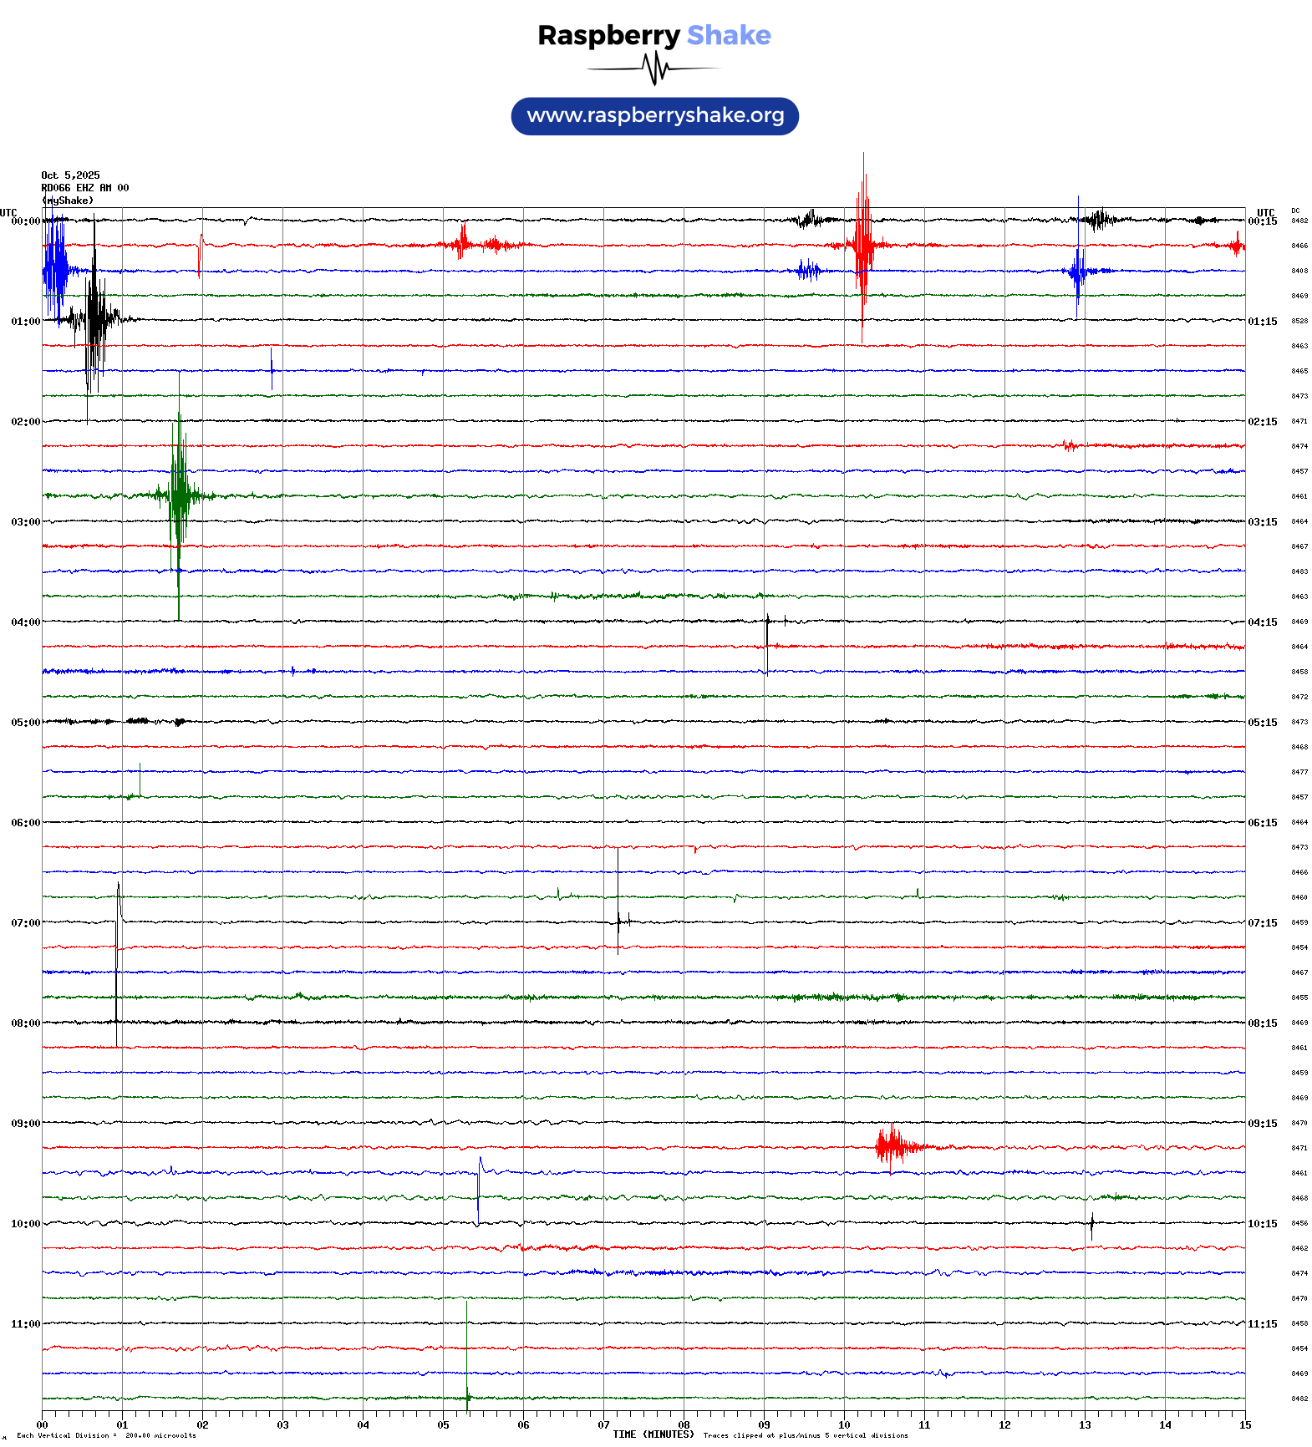Click the traces clipped footnote text
Screen dimensions: 1312x1447
805,1435
